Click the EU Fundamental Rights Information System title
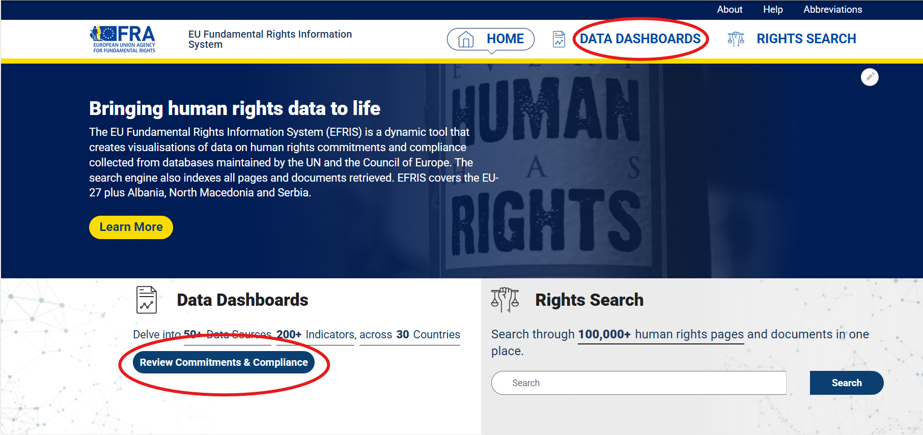The image size is (923, 435). (270, 39)
